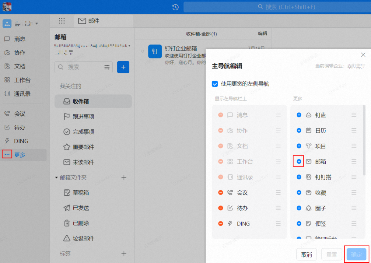Click drag handle of 待办 row
Image resolution: width=371 pixels, height=263 pixels.
pos(278,208)
